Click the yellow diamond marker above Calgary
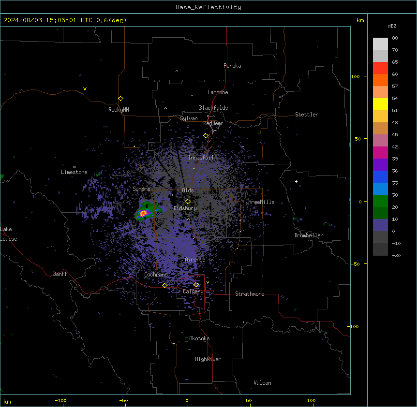 tap(196, 285)
